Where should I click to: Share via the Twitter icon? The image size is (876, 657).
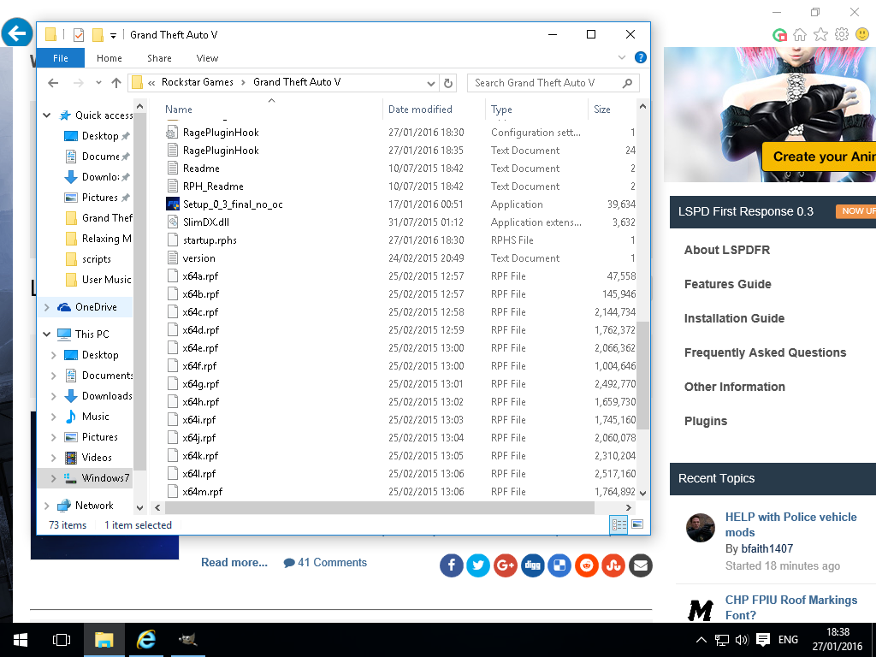[478, 566]
